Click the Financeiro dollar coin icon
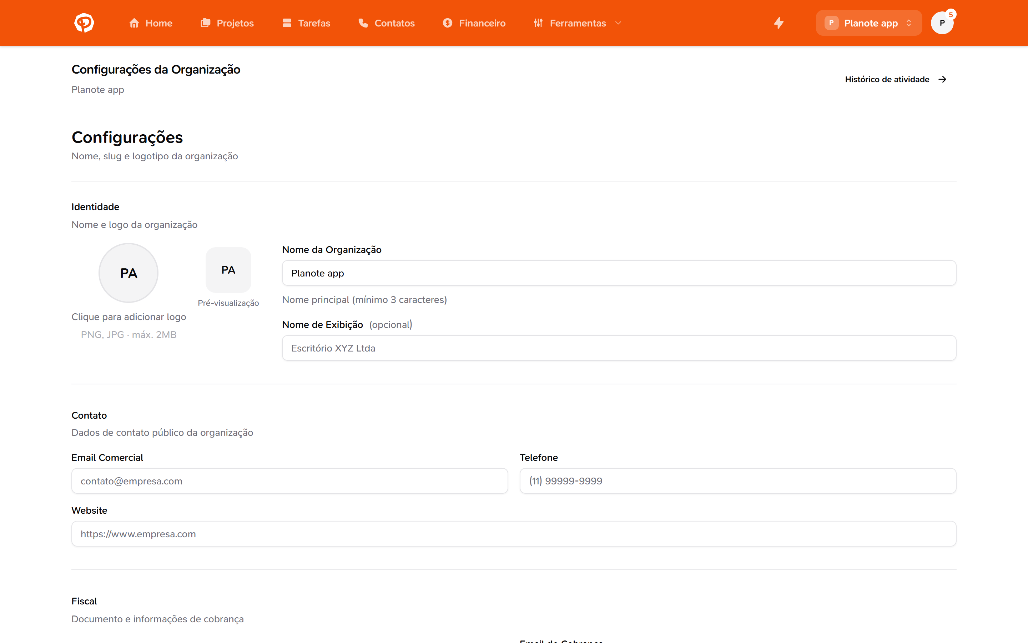 (x=448, y=23)
